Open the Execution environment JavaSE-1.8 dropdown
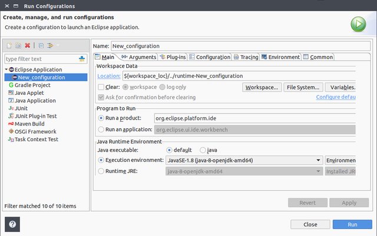 pyautogui.click(x=244, y=160)
